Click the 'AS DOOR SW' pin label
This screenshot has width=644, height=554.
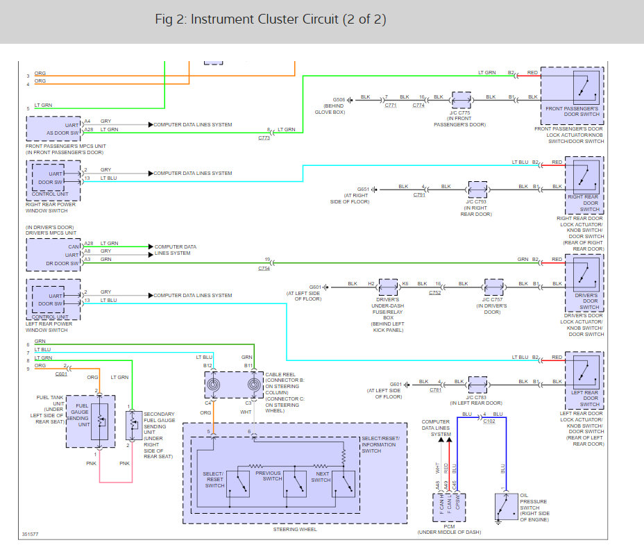click(x=62, y=133)
